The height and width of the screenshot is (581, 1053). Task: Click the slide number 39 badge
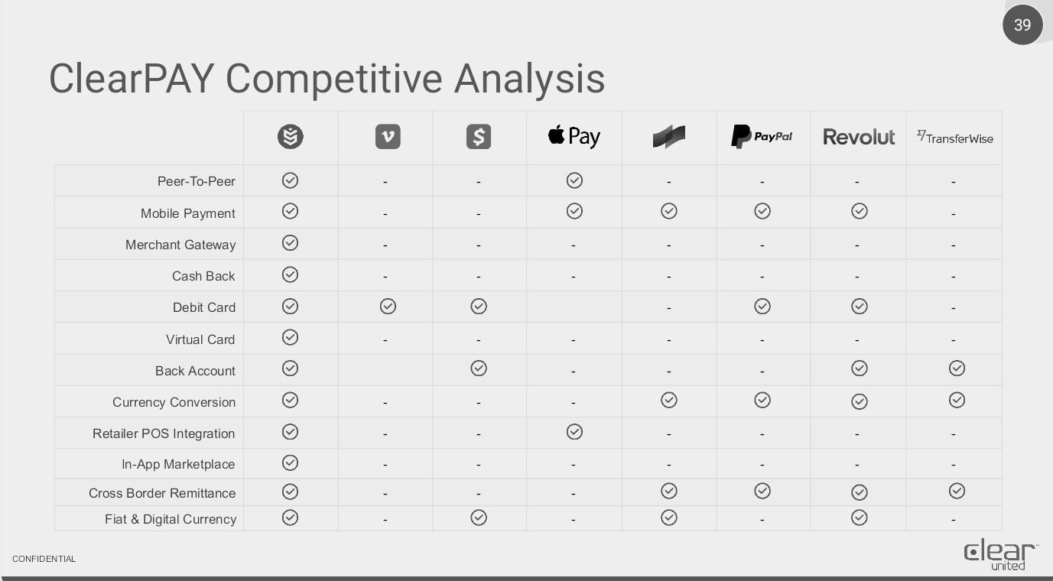tap(1022, 25)
